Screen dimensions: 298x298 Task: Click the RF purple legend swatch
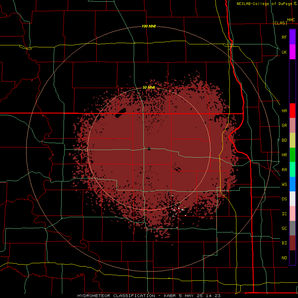click(292, 37)
